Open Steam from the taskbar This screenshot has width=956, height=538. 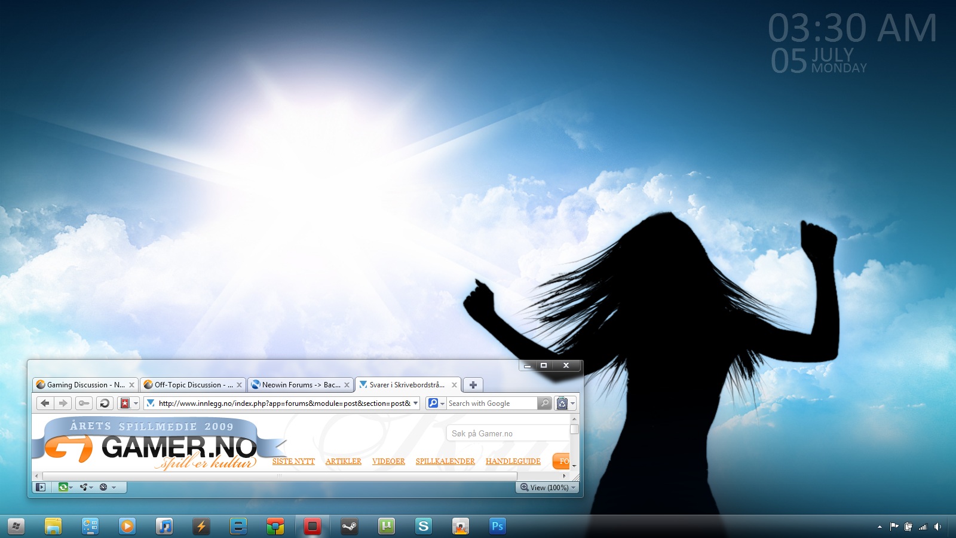350,526
